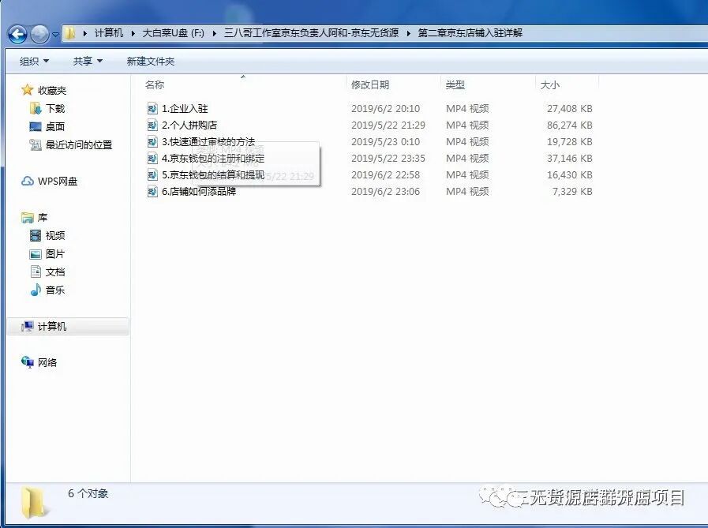
Task: Click the folder icon in address bar
Action: pos(69,33)
